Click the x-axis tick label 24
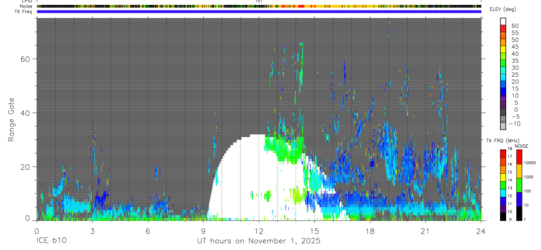Image resolution: width=541 pixels, height=250 pixels. pyautogui.click(x=481, y=231)
